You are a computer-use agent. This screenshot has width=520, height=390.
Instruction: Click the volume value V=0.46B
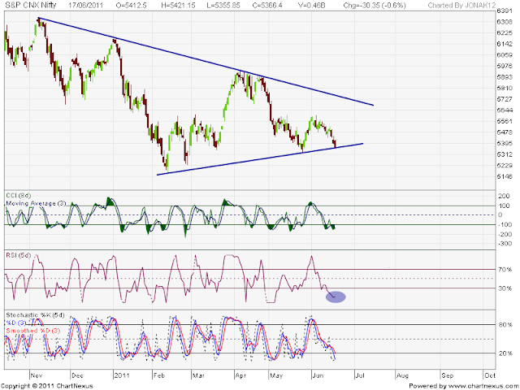310,6
